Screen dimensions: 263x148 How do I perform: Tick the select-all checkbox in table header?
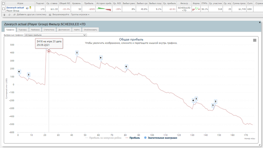(3, 3)
